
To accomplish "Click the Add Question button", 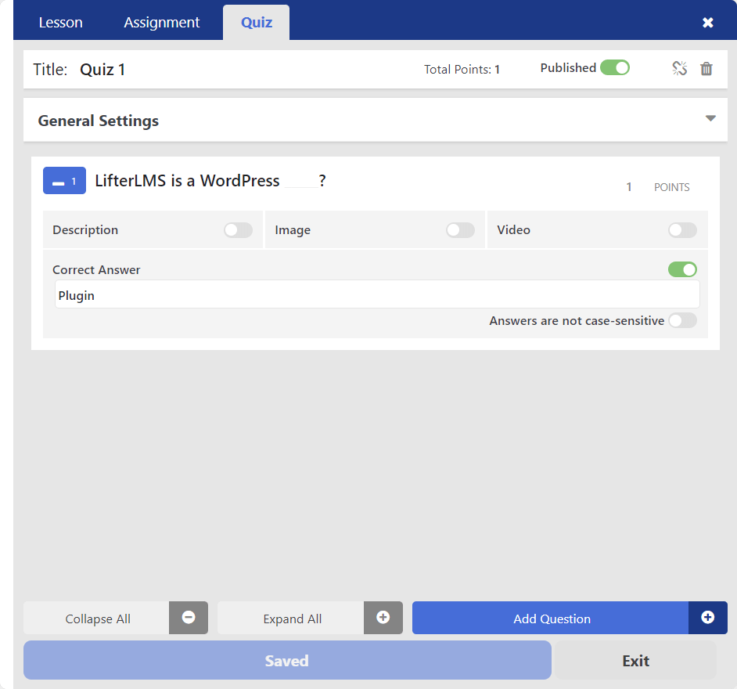I will pos(551,619).
